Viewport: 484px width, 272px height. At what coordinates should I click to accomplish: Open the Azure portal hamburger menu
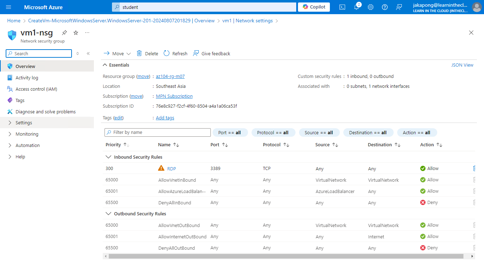click(x=9, y=7)
